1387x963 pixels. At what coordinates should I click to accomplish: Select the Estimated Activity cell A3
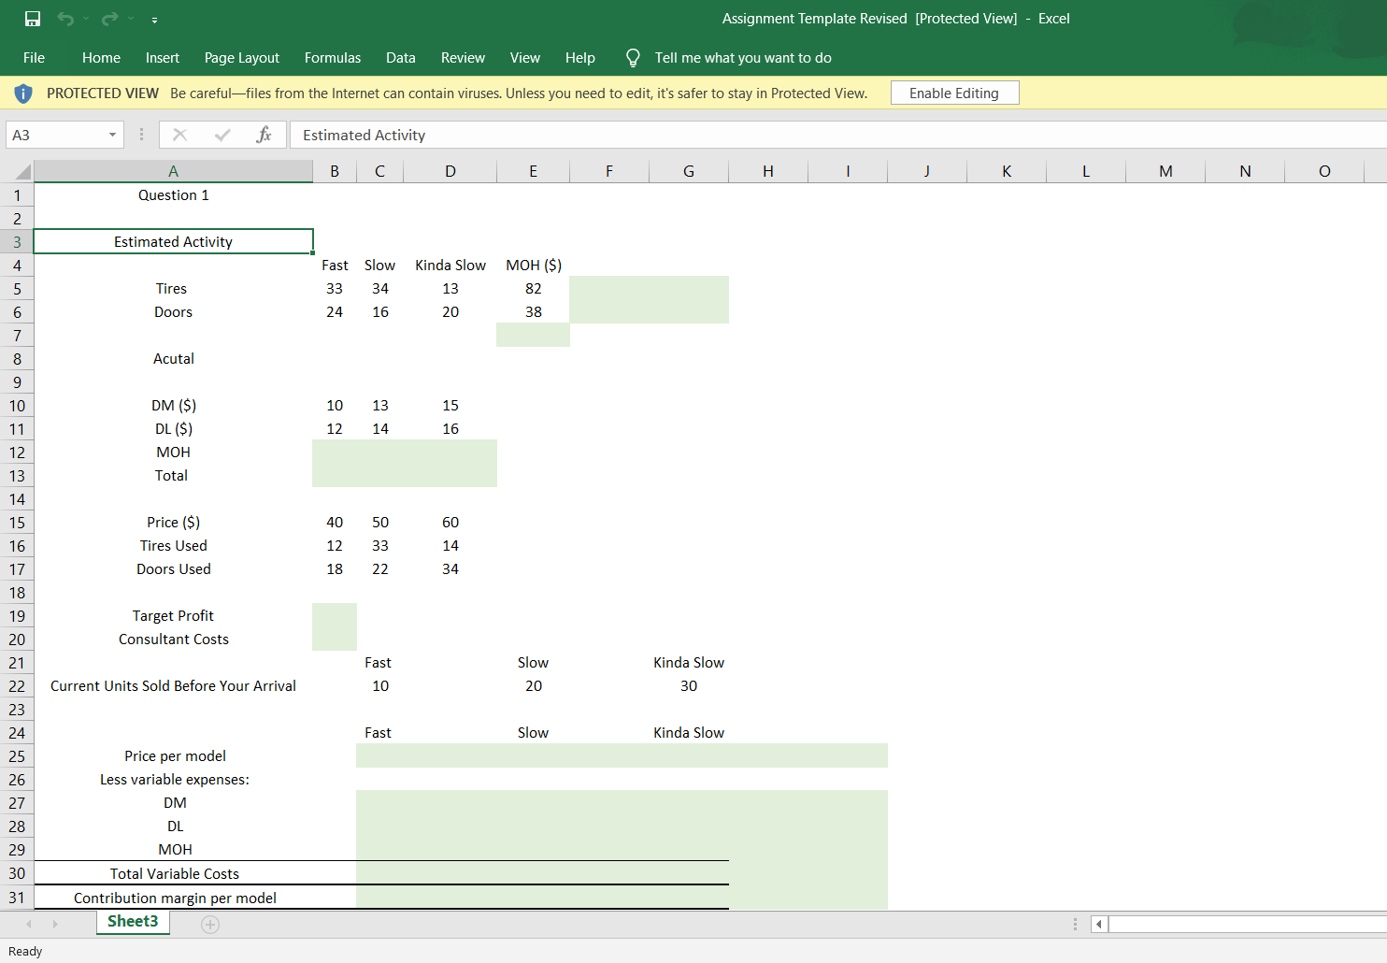pyautogui.click(x=174, y=241)
